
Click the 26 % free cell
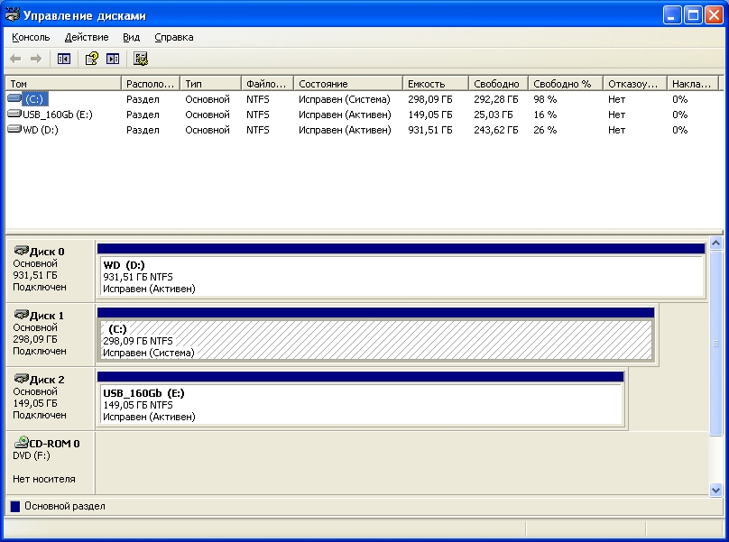545,130
